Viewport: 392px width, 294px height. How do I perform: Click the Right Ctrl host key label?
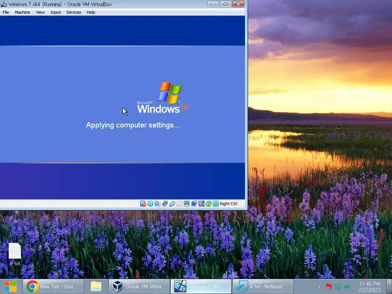pyautogui.click(x=228, y=204)
